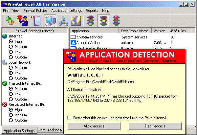Select the computer monitor toolbar icon
This screenshot has width=197, height=135.
click(x=51, y=21)
